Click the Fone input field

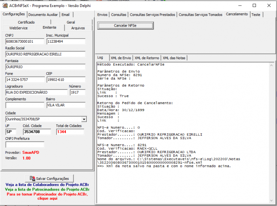tap(25, 80)
